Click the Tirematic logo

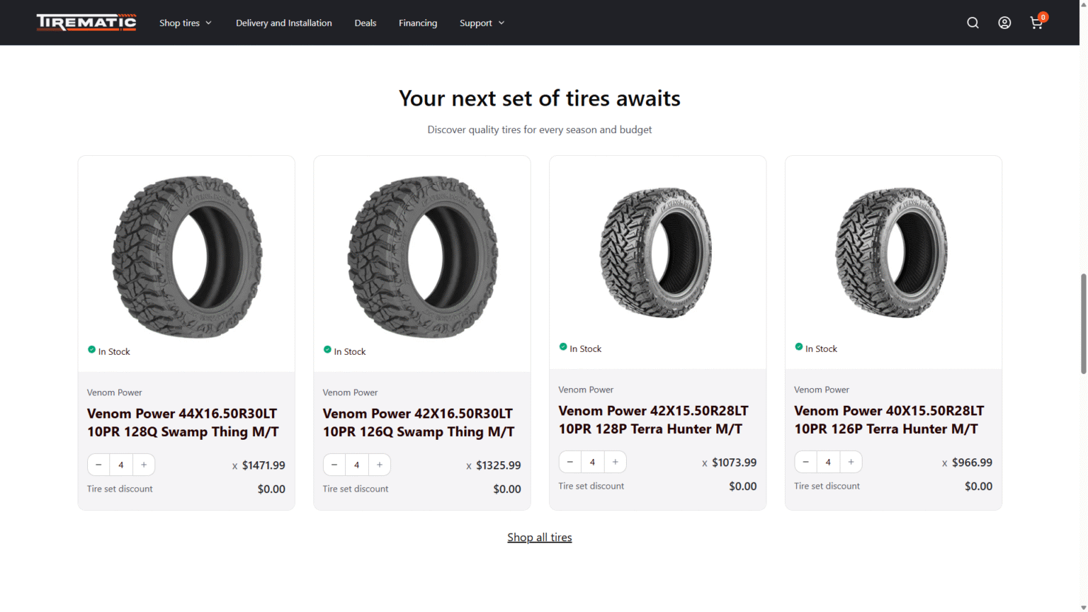tap(86, 23)
